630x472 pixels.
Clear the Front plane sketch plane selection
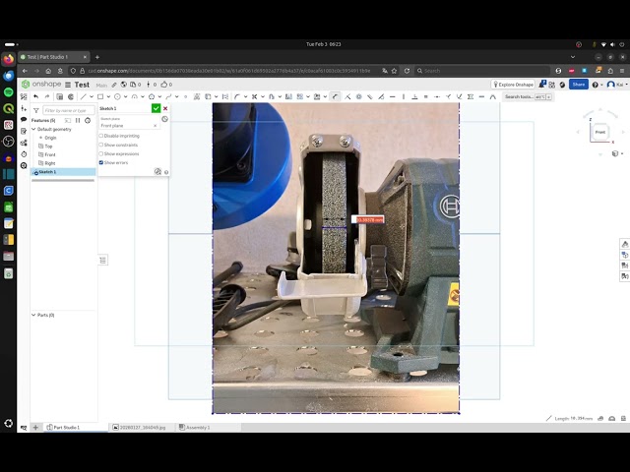click(x=156, y=126)
